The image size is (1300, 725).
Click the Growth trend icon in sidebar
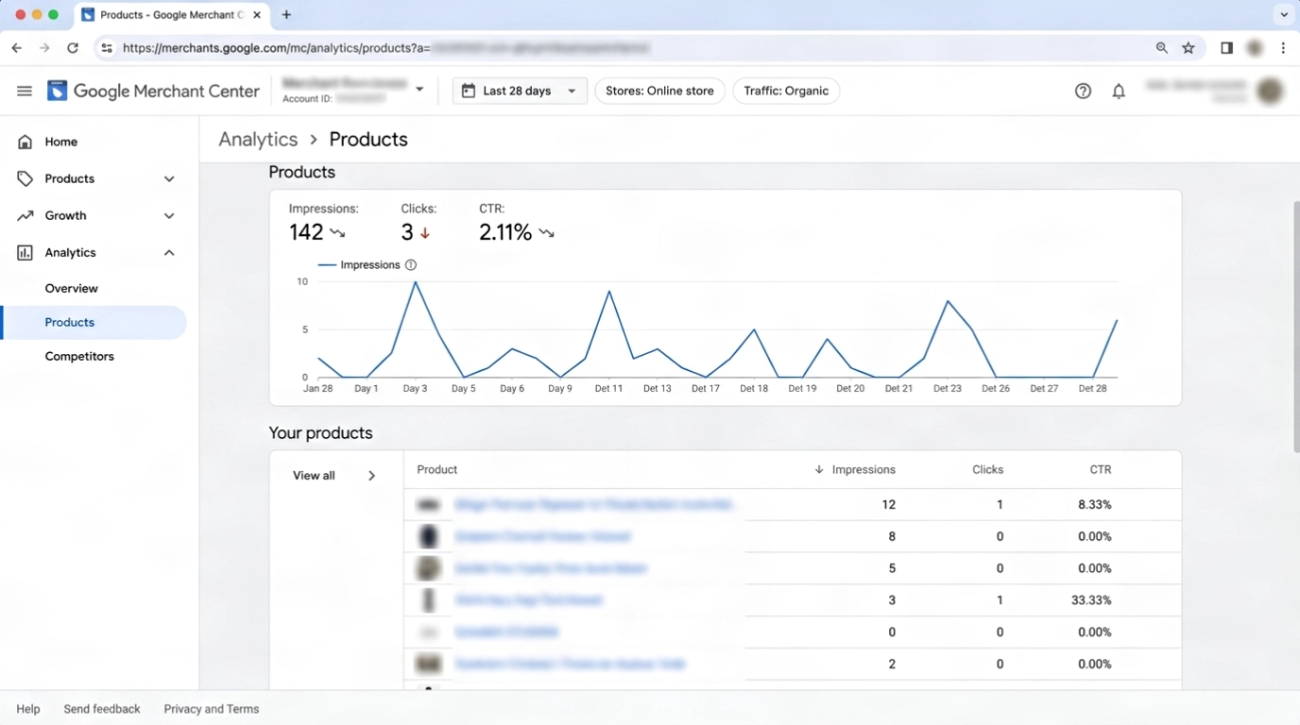coord(25,215)
